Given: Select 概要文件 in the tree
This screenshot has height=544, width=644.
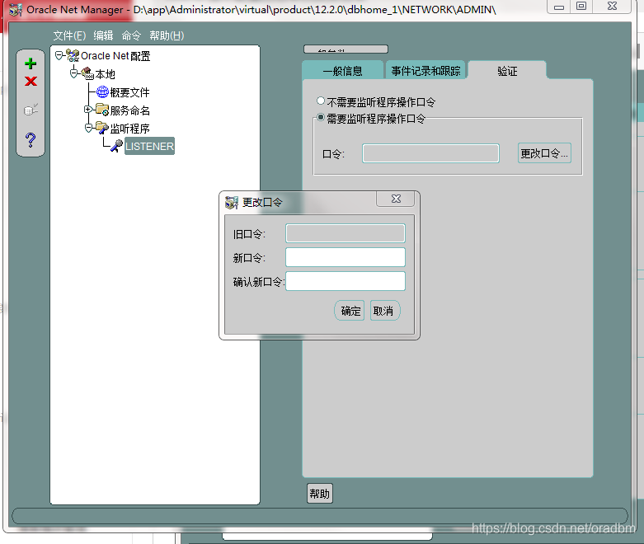Looking at the screenshot, I should pos(129,92).
